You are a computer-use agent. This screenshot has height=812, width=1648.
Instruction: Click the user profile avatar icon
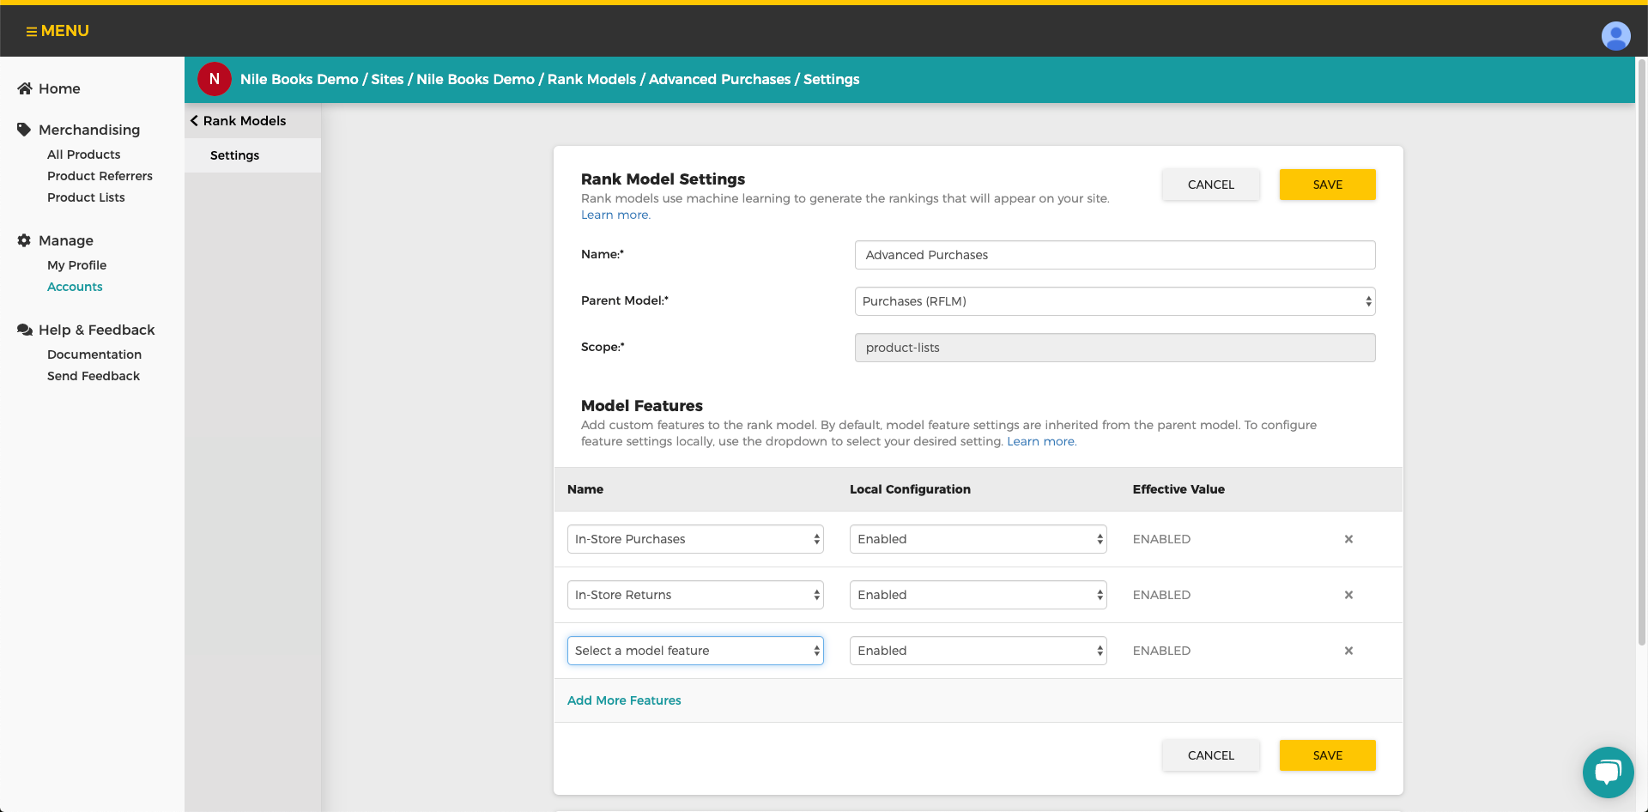tap(1615, 35)
